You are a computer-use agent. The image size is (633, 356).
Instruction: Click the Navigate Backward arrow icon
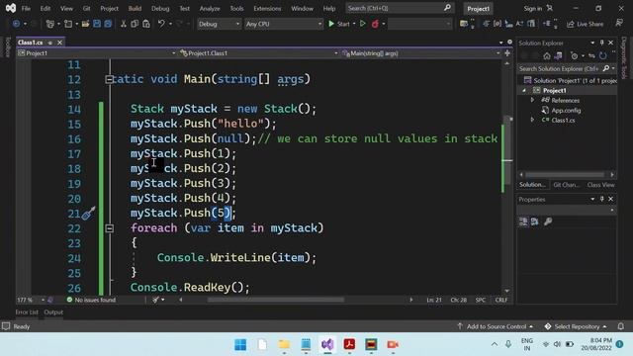coord(17,24)
